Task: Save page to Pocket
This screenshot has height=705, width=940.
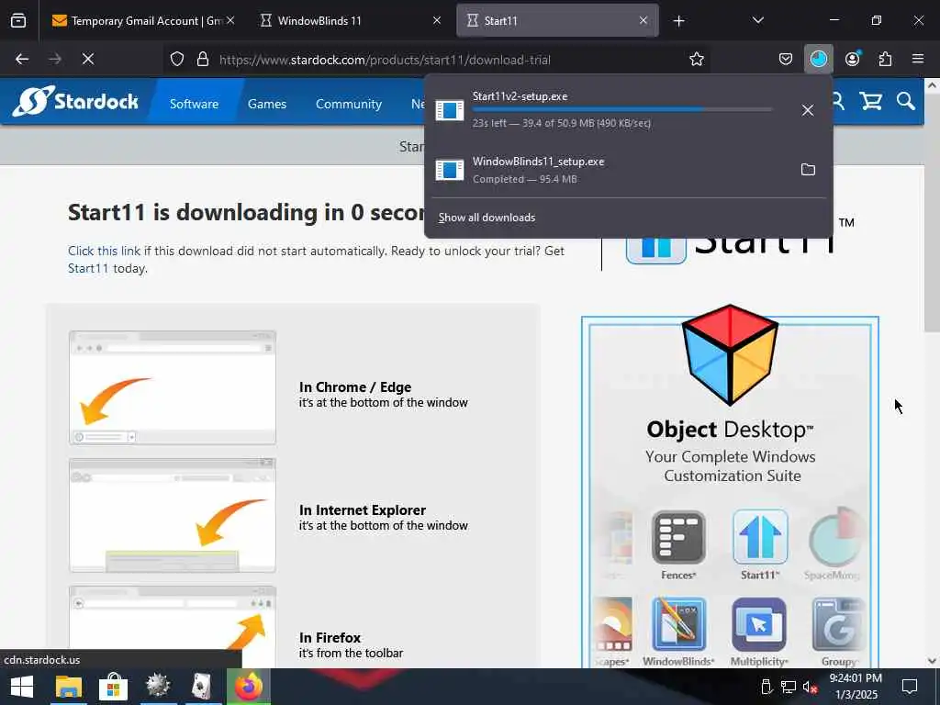Action: pos(786,59)
